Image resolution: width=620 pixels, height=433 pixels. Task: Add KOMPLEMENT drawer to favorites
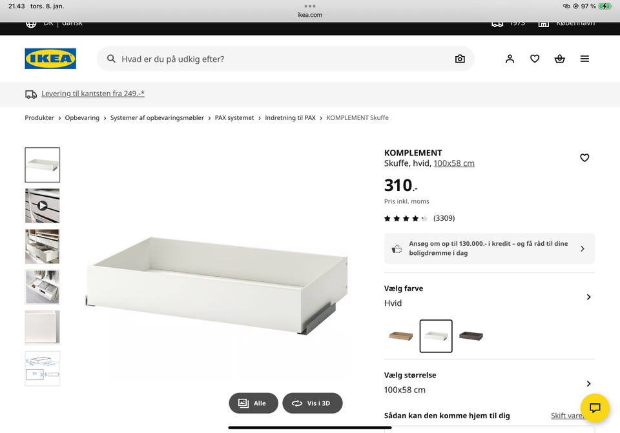pos(584,157)
